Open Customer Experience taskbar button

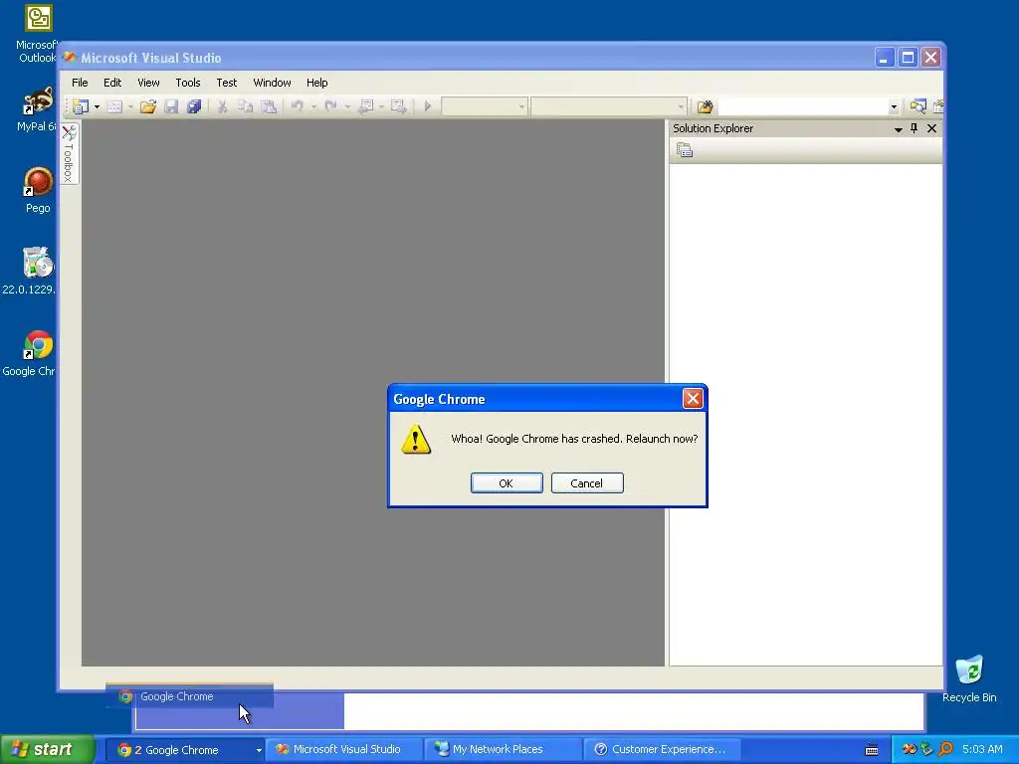(662, 750)
